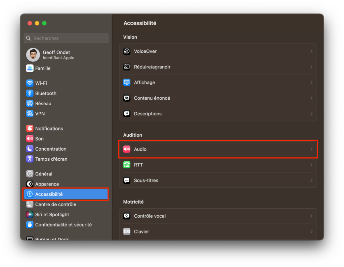
Task: Open RTT settings row
Action: [x=218, y=165]
